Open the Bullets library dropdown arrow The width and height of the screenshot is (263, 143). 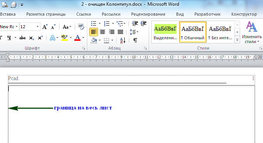pyautogui.click(x=99, y=24)
